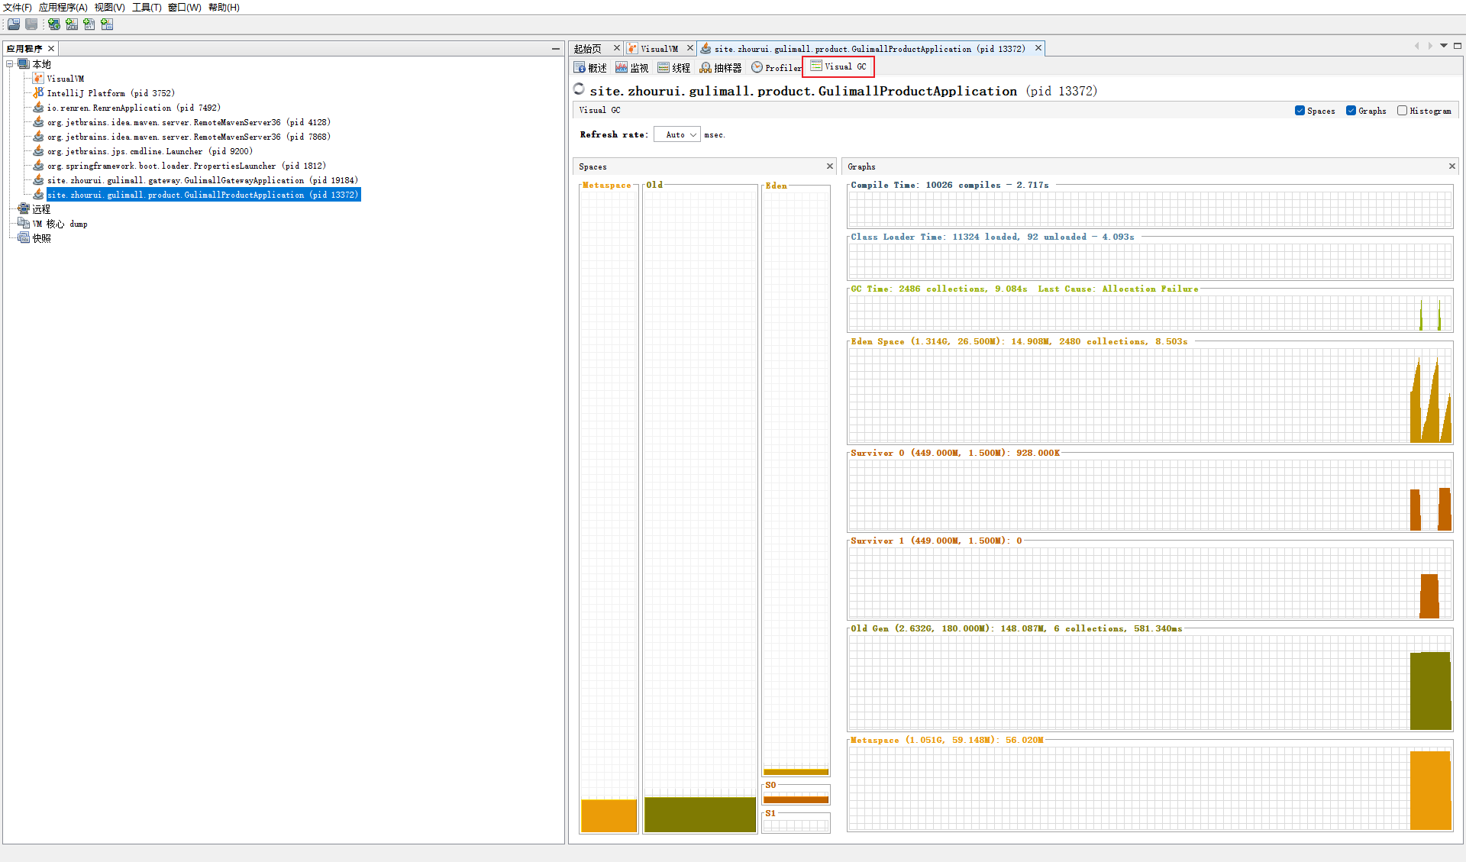The width and height of the screenshot is (1466, 862).
Task: Click the Old Gen graph area
Action: 1150,683
